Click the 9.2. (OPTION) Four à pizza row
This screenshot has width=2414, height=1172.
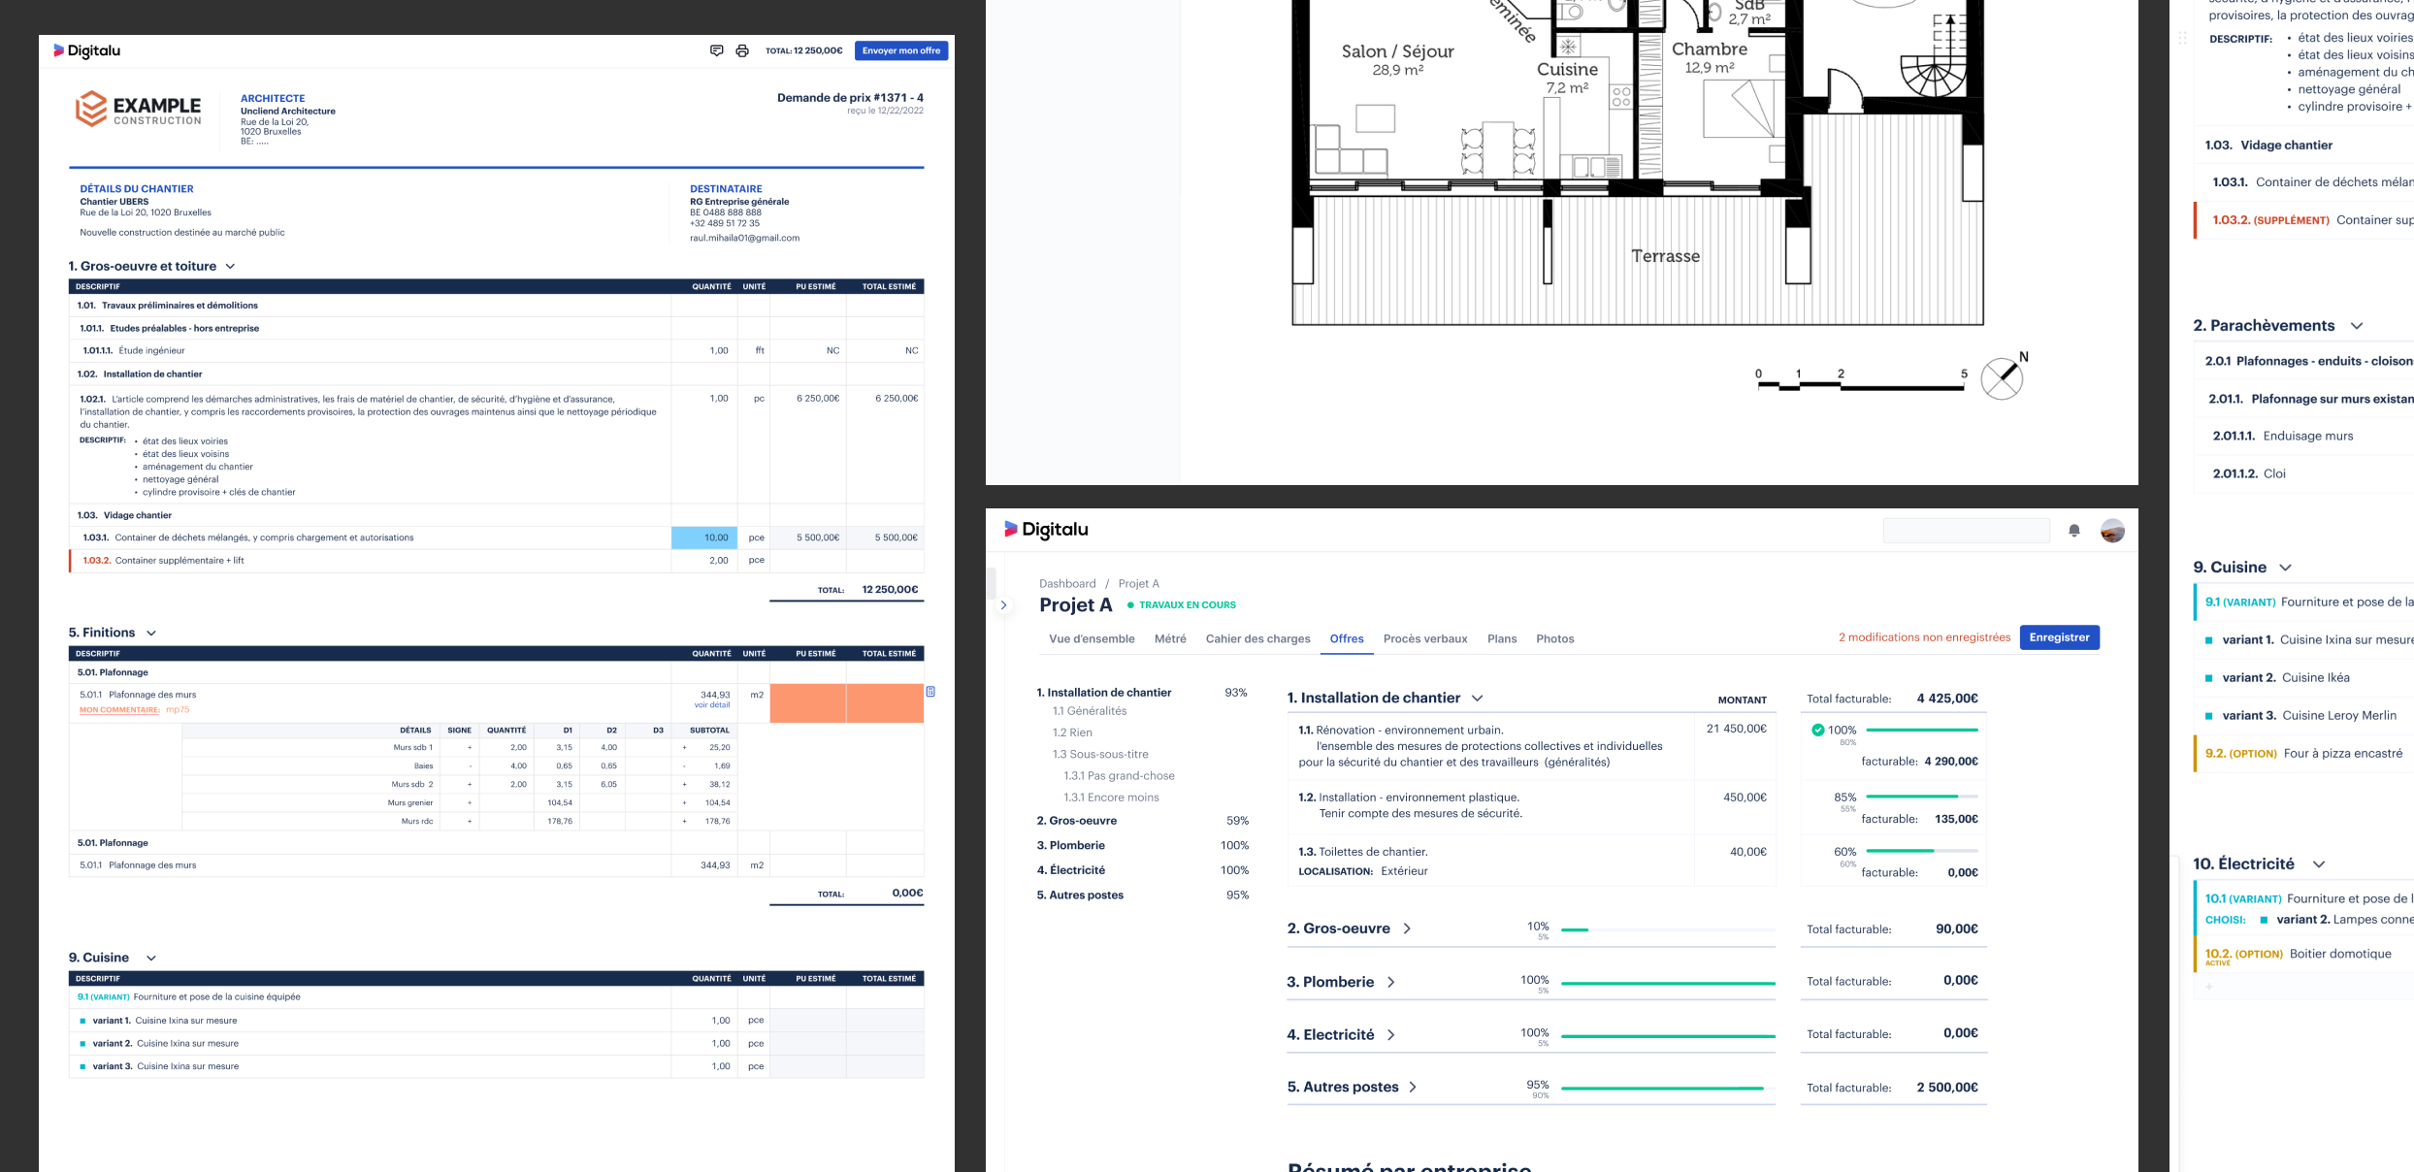[x=2304, y=754]
